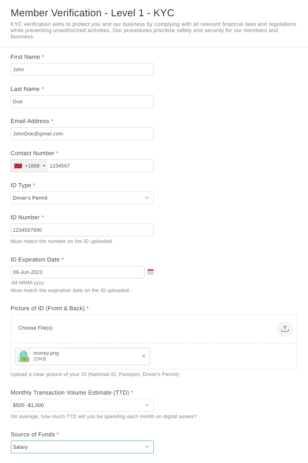Open the calendar date picker icon

tap(151, 272)
